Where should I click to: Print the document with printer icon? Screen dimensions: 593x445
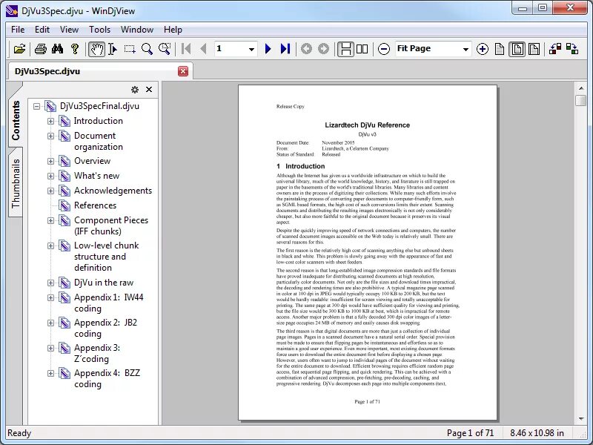[x=41, y=49]
